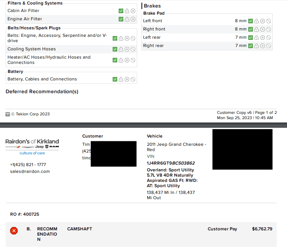Click the warning triangle for Engine Air Filter
The image size is (287, 251).
(127, 19)
